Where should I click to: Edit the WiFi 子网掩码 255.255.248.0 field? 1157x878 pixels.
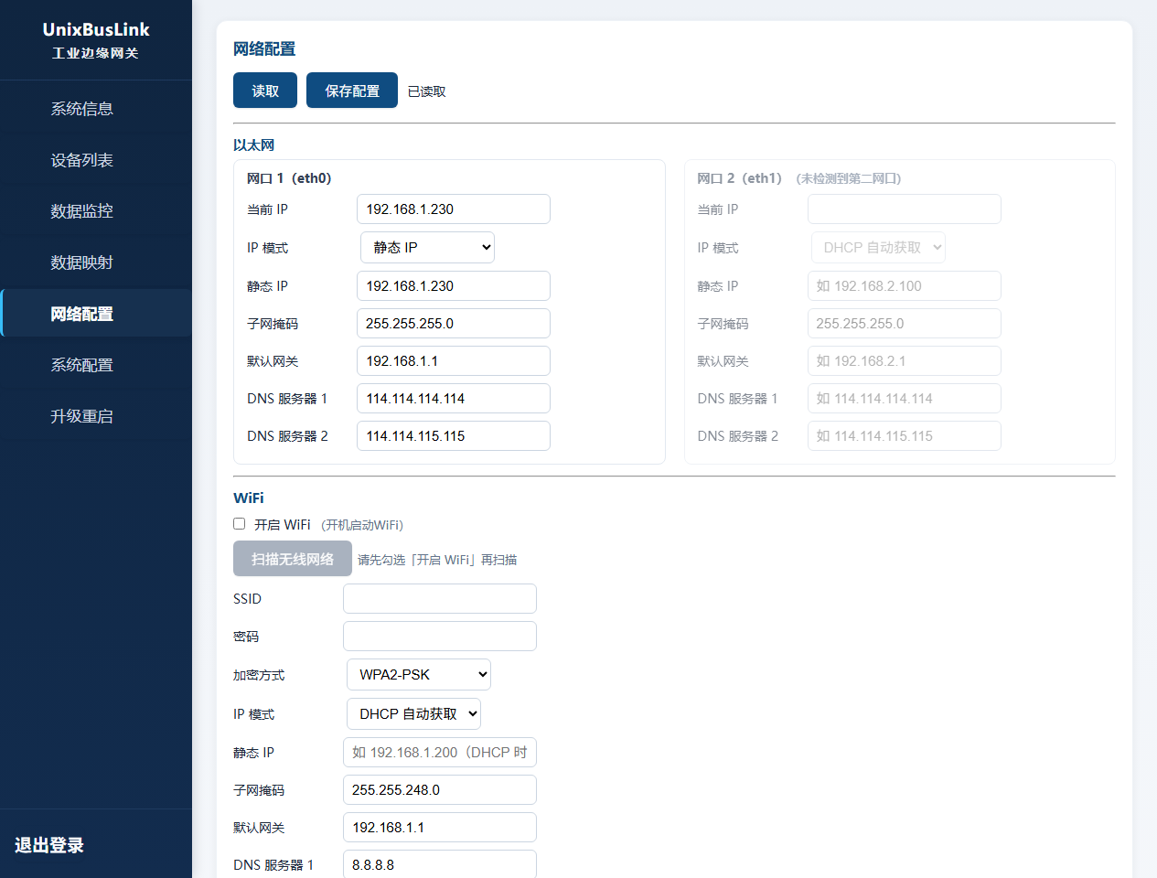click(440, 790)
